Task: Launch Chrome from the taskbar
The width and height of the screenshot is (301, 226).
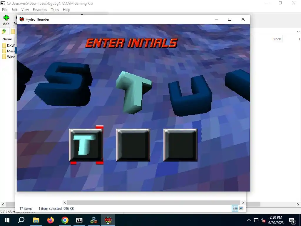Action: coord(65,220)
